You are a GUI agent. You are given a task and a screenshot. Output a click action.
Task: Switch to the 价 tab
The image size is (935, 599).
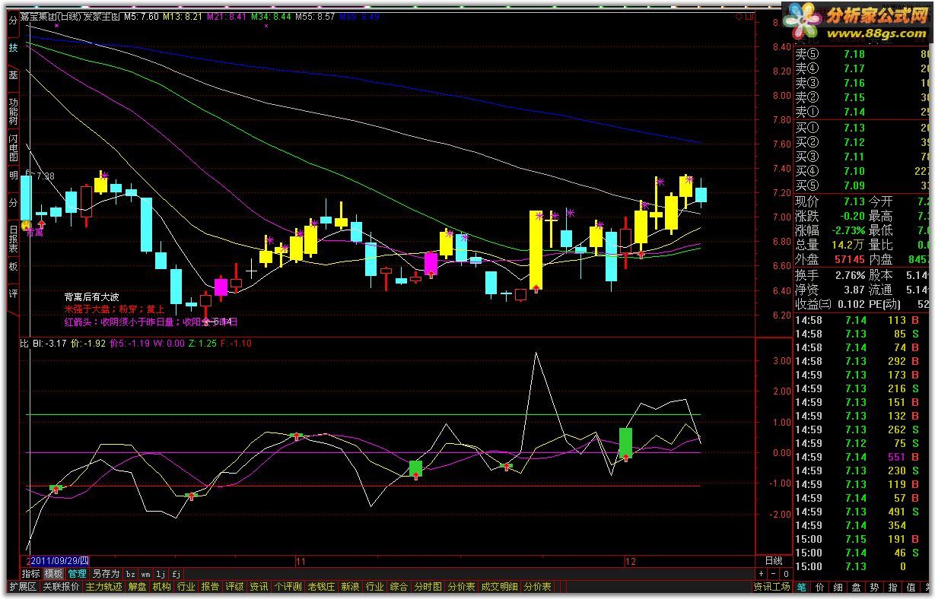pos(820,587)
